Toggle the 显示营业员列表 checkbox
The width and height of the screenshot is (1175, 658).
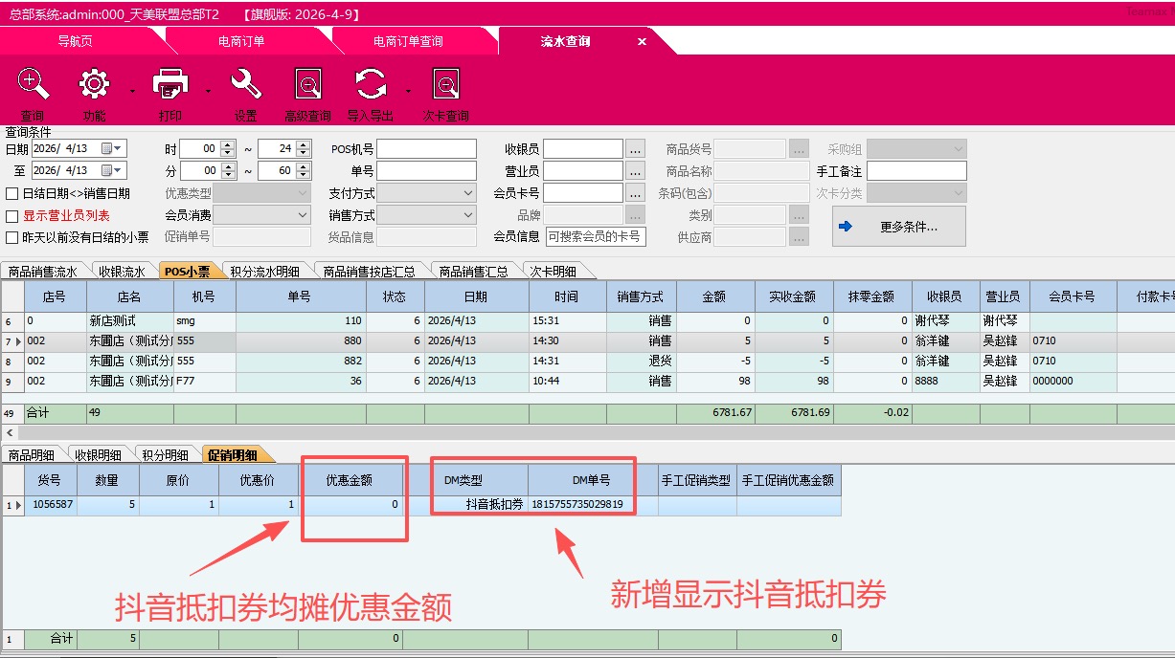[x=12, y=216]
